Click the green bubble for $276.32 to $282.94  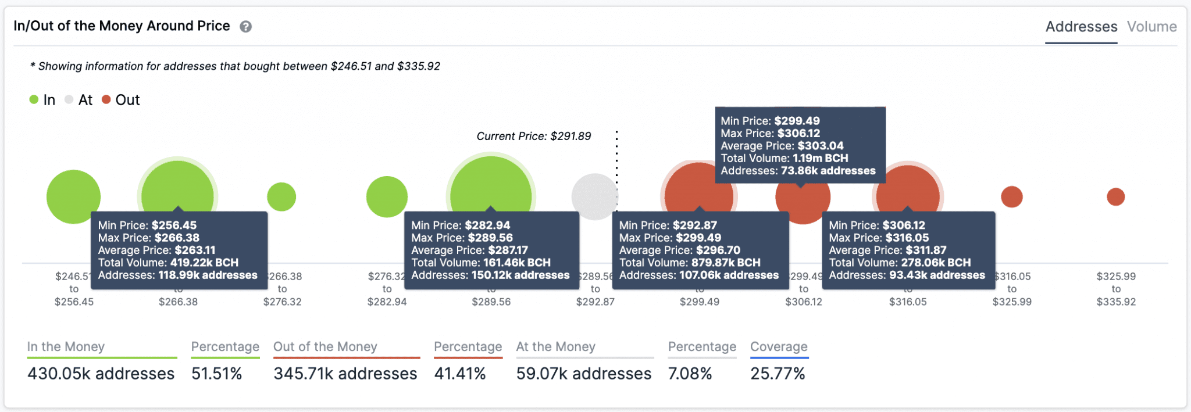coord(387,197)
